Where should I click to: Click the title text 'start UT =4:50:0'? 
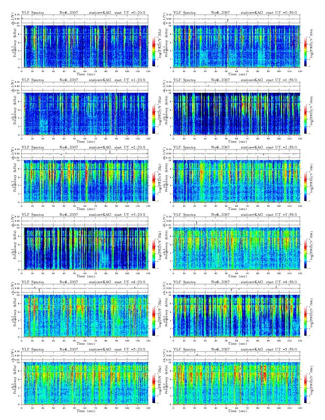tap(282, 282)
